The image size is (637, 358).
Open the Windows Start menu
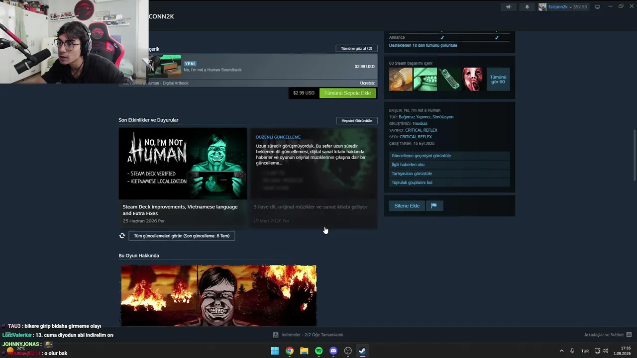(275, 351)
